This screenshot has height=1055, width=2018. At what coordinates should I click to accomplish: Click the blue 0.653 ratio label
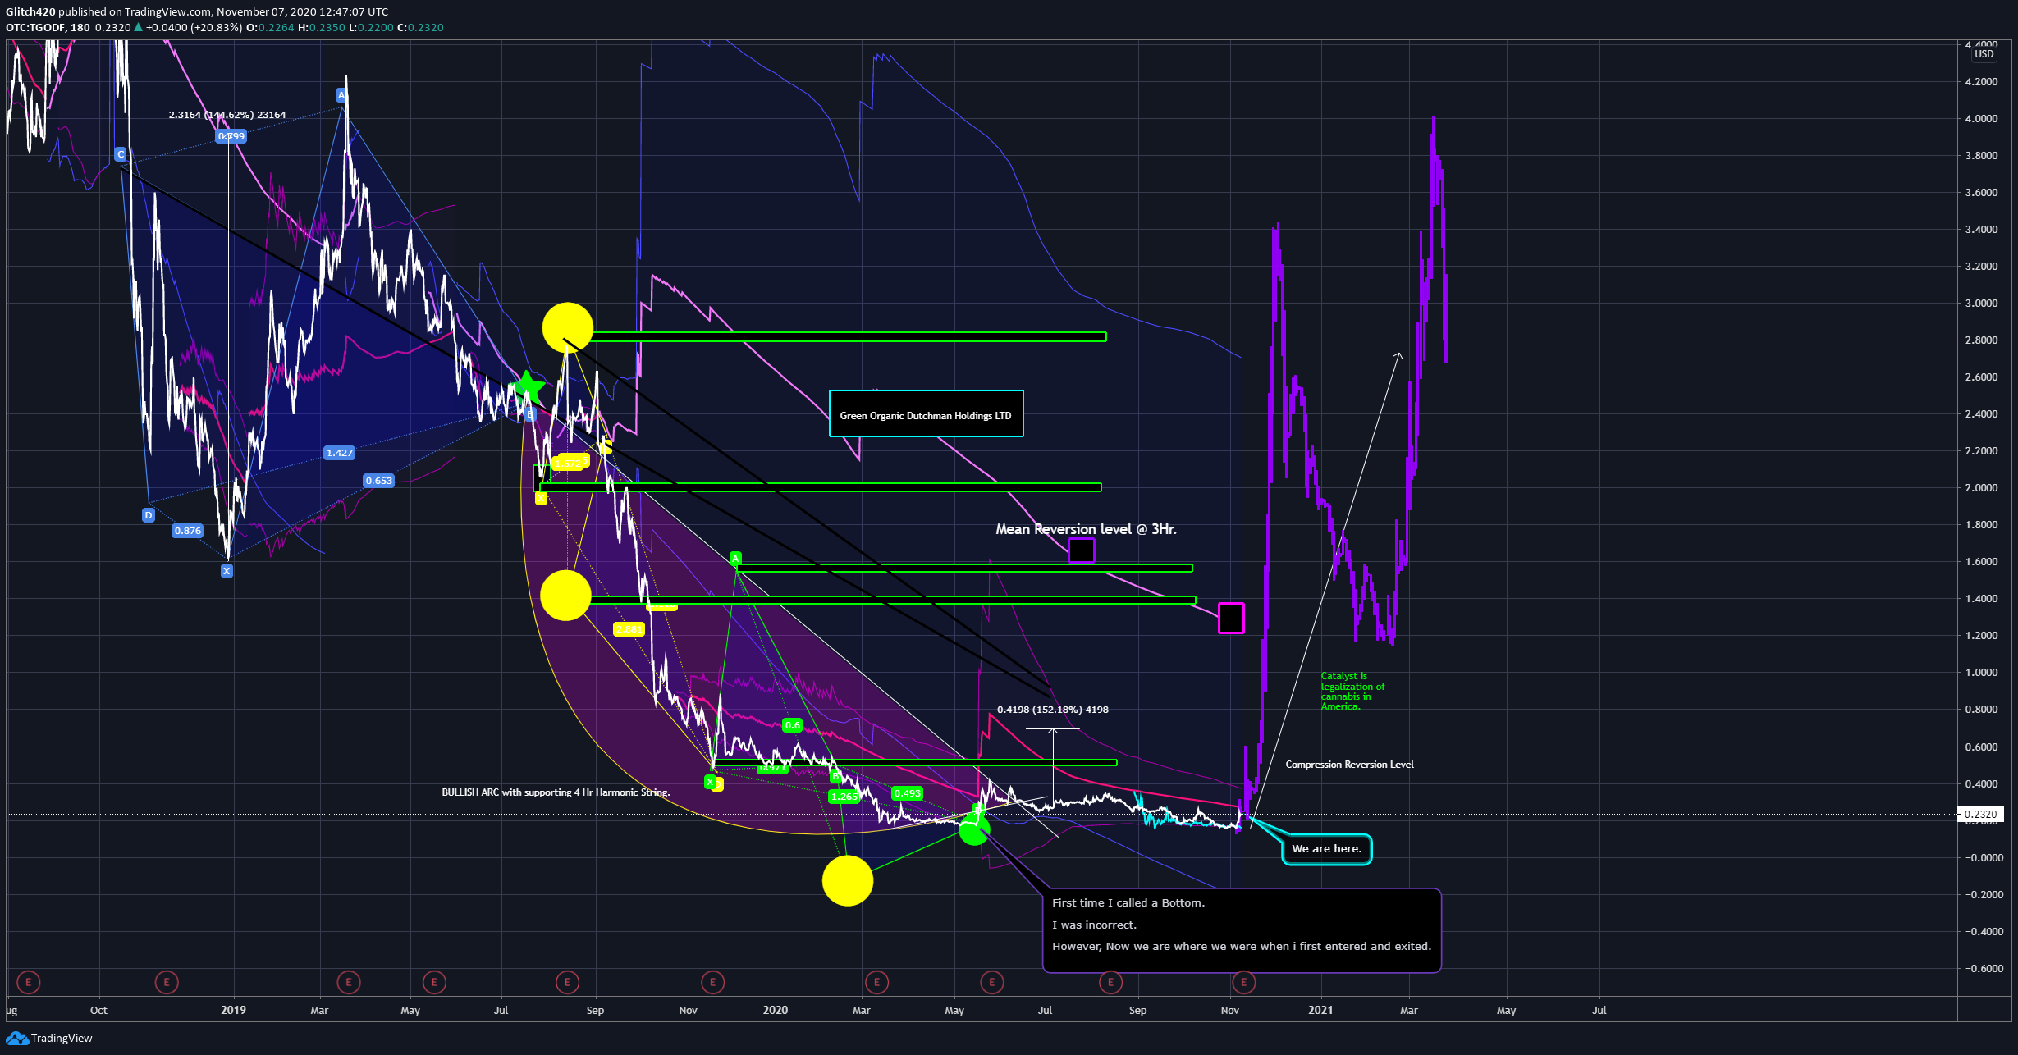point(379,481)
